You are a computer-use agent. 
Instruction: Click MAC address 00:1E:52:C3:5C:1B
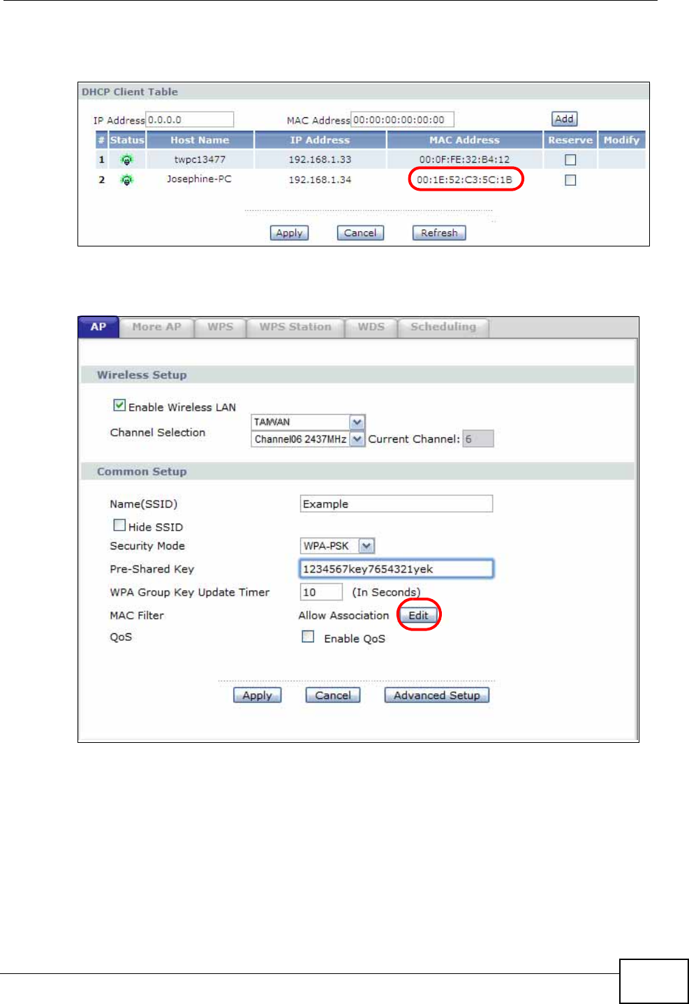tap(465, 180)
